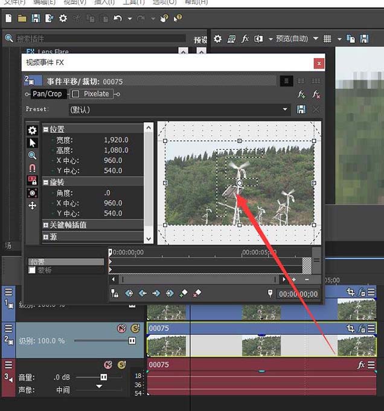The height and width of the screenshot is (411, 384).
Task: Toggle the snapping magnet tool
Action: click(x=33, y=168)
